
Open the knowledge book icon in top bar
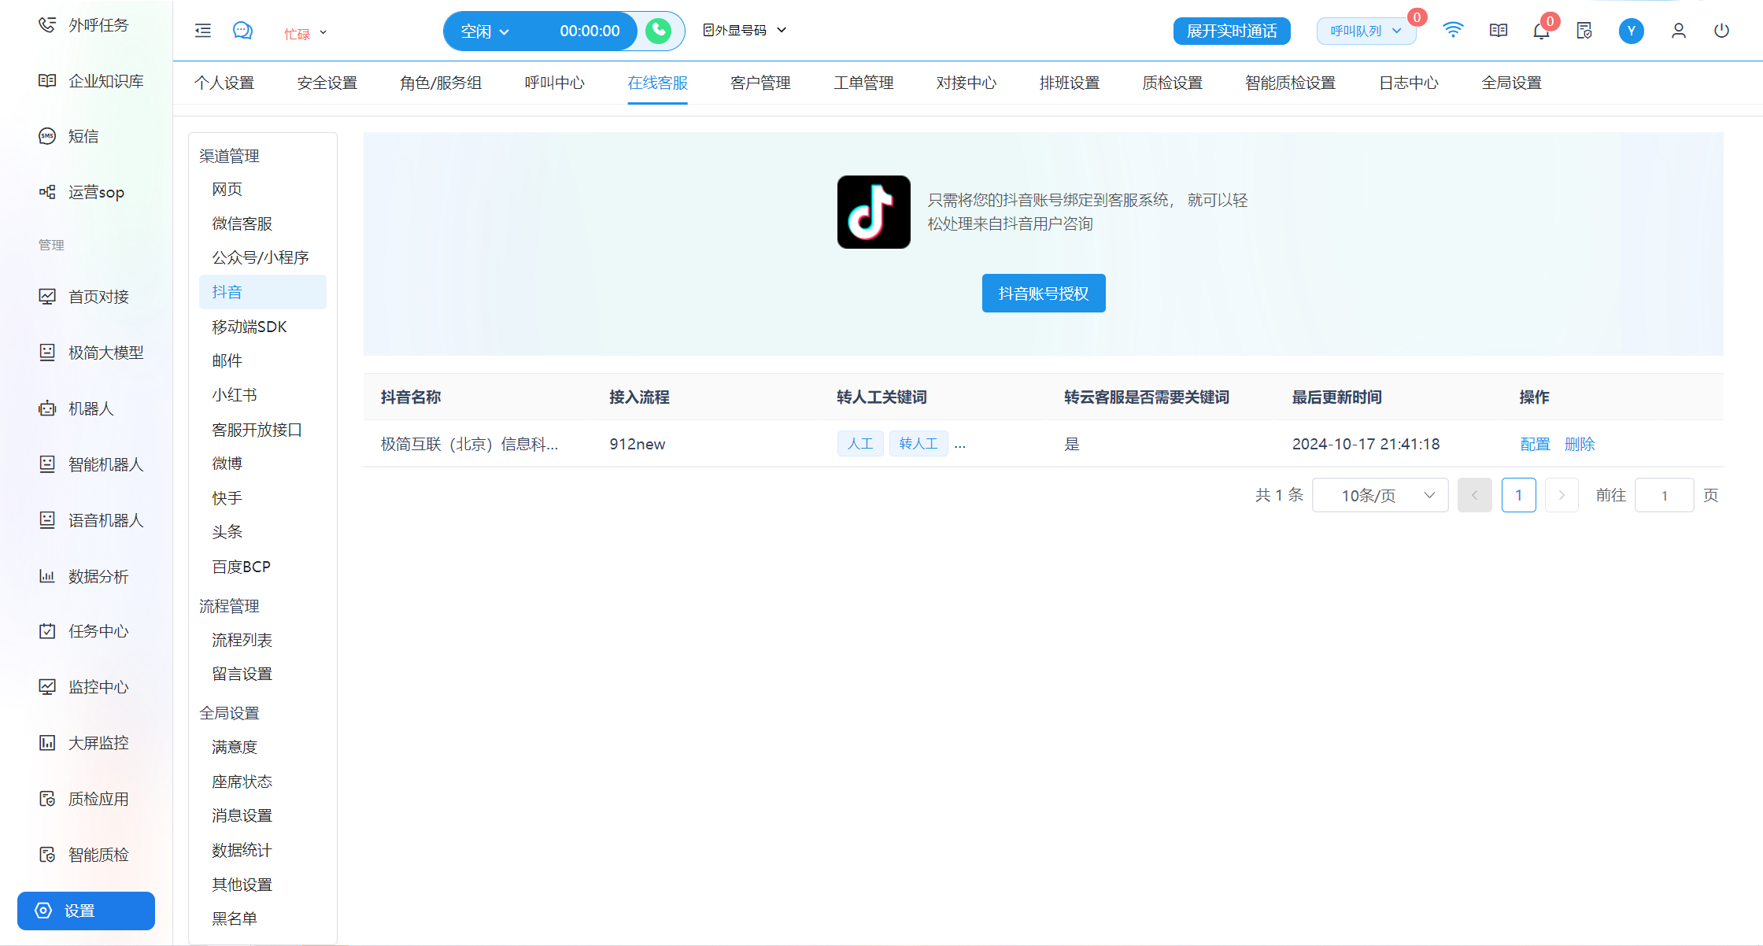(x=1499, y=30)
